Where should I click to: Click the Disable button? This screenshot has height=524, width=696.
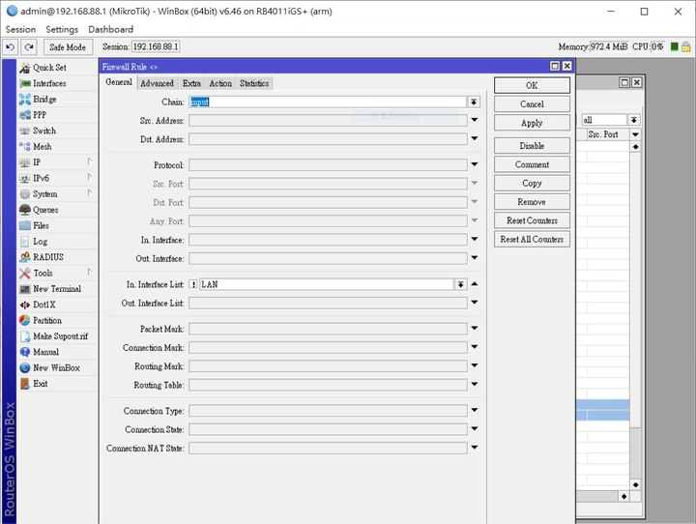[x=532, y=146]
